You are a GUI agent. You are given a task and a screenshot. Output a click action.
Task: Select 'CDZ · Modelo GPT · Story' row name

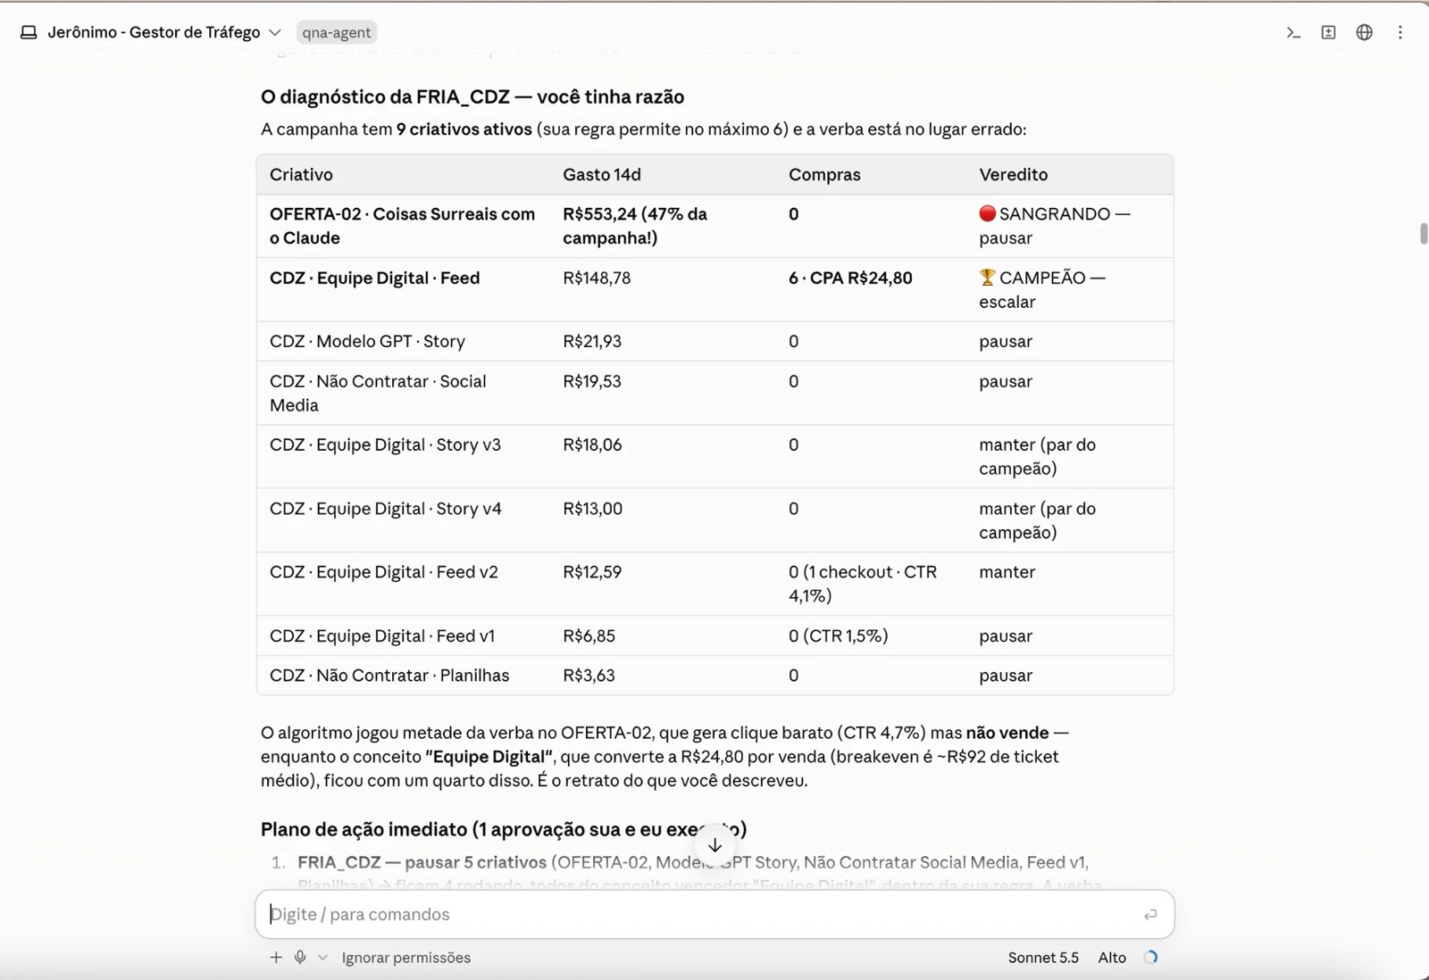click(368, 341)
